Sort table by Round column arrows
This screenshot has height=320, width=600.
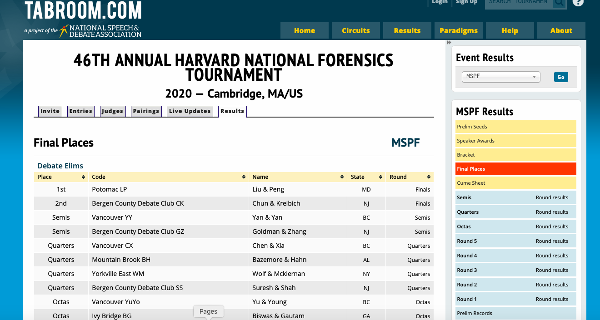tap(428, 177)
